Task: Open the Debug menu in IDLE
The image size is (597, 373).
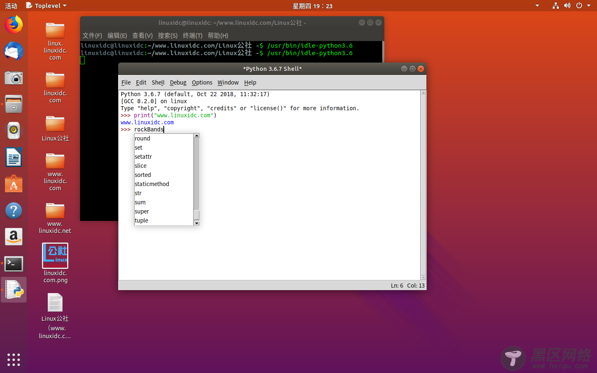Action: [178, 82]
